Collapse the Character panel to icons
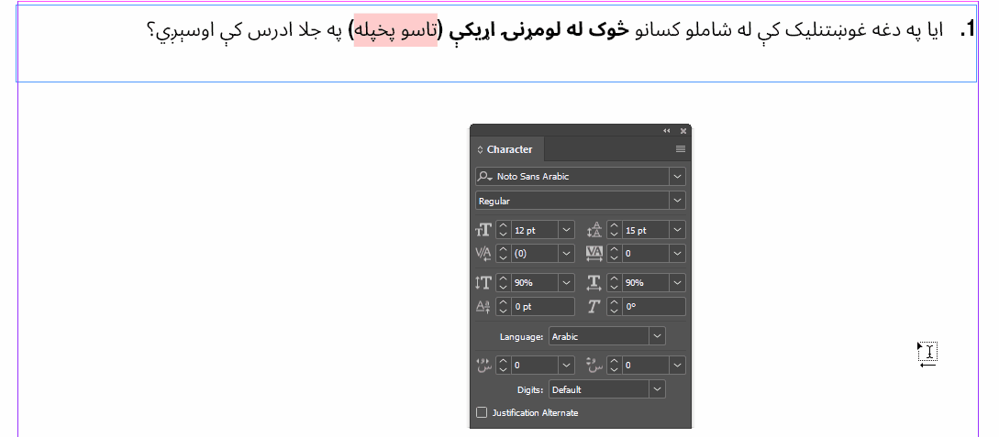 pos(666,131)
